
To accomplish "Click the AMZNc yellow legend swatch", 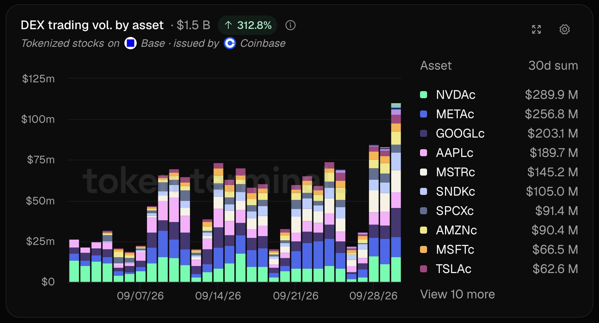I will (x=424, y=230).
